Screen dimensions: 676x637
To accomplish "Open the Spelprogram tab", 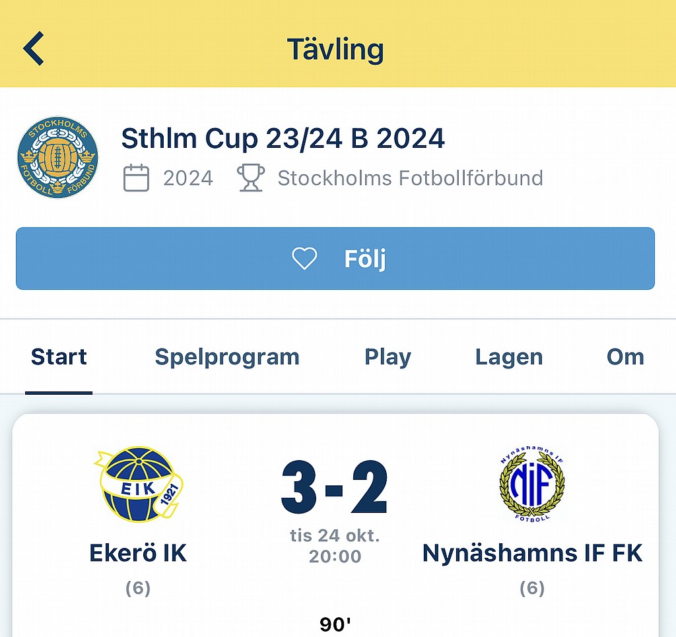I will pyautogui.click(x=227, y=357).
